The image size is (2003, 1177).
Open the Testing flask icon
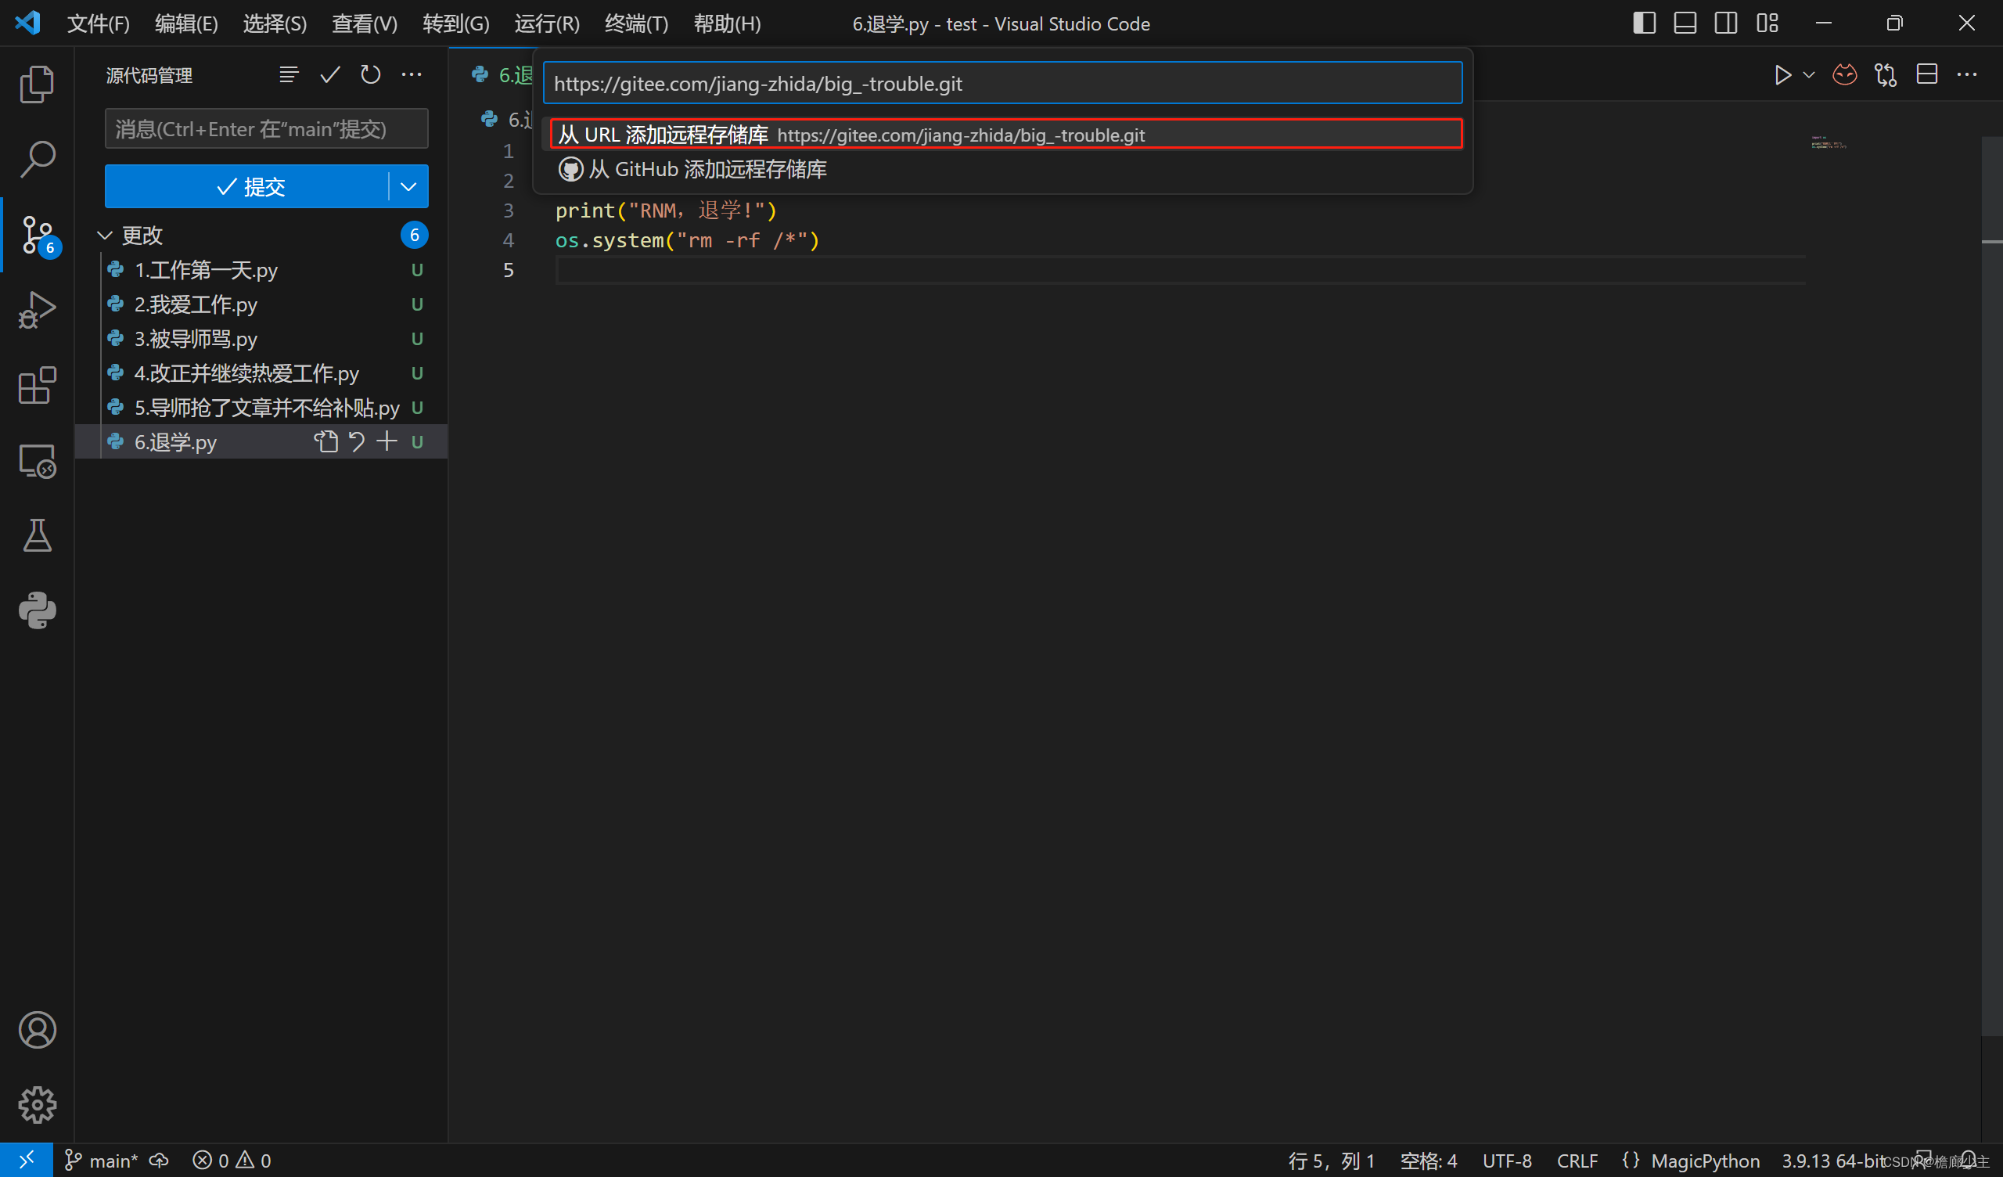coord(37,535)
